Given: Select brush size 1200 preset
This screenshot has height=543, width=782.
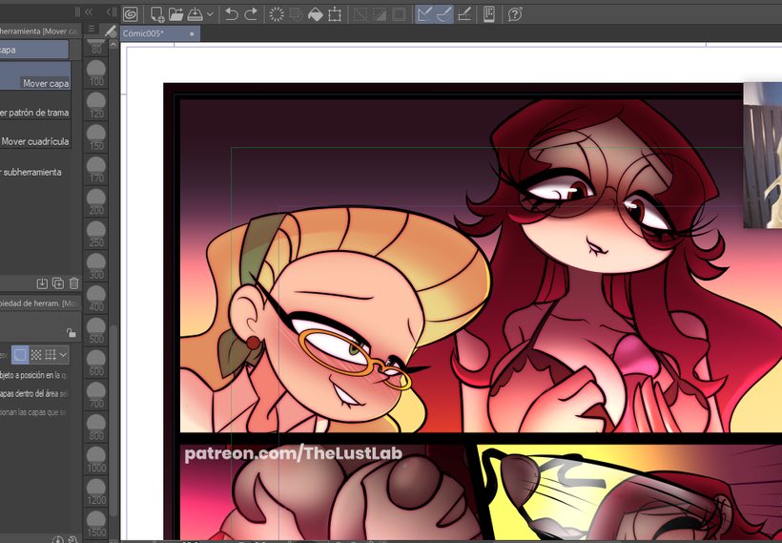Looking at the screenshot, I should 95,492.
